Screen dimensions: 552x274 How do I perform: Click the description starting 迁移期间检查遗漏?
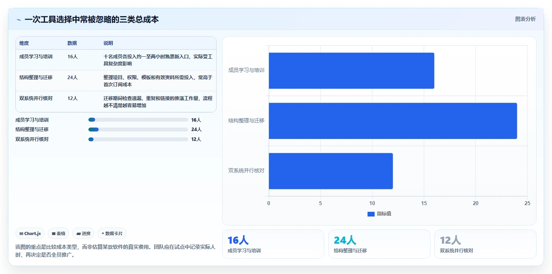tap(158, 102)
